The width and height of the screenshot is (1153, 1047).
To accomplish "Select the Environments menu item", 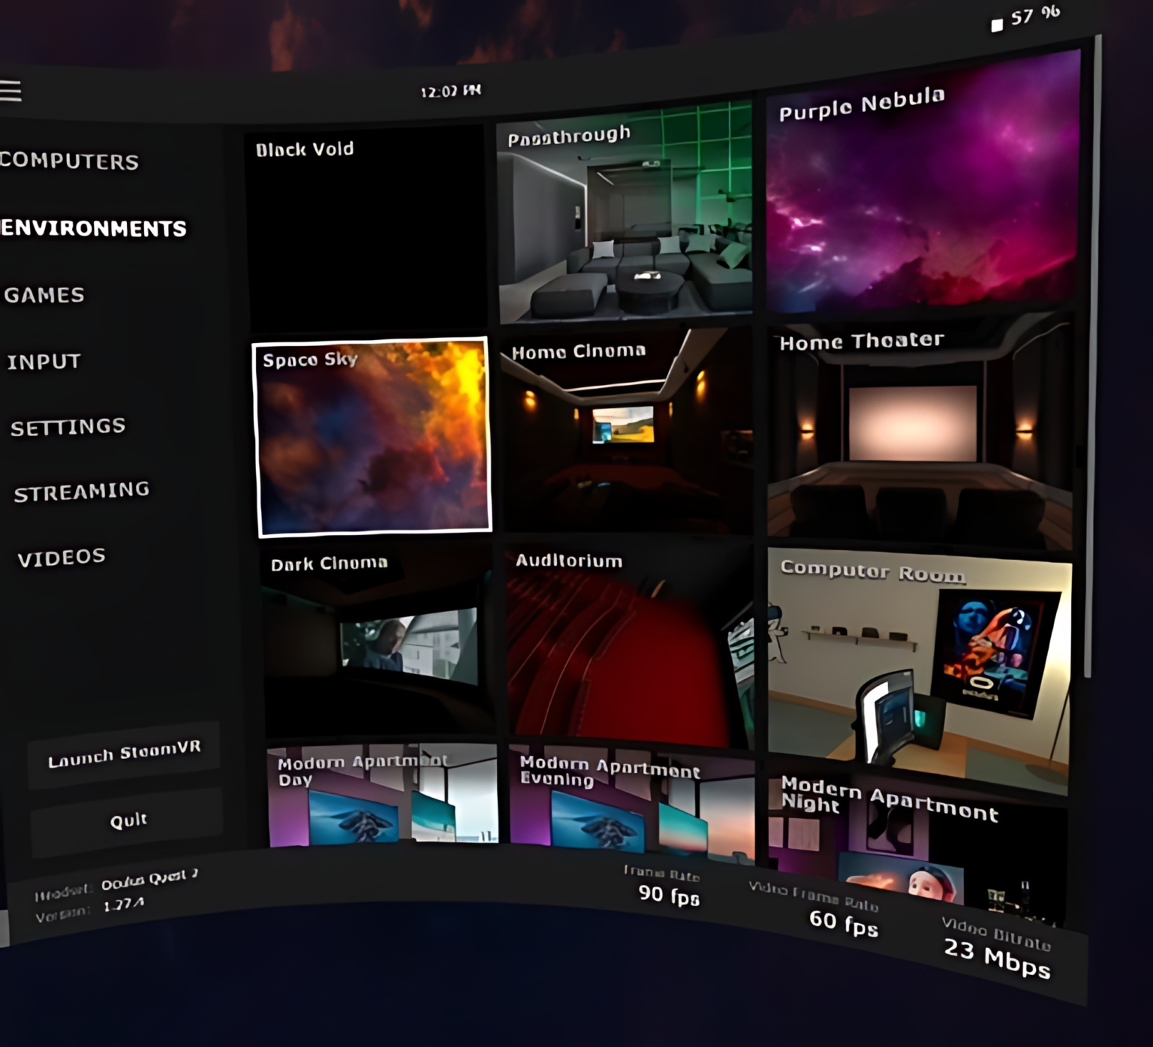I will [93, 228].
